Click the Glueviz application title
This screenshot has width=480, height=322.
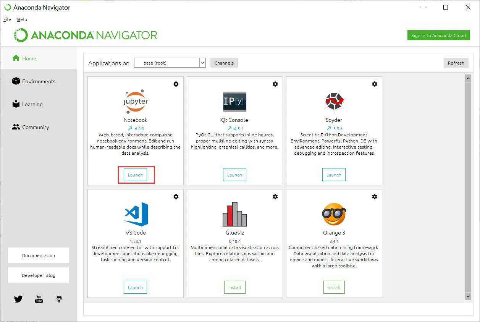tap(234, 233)
